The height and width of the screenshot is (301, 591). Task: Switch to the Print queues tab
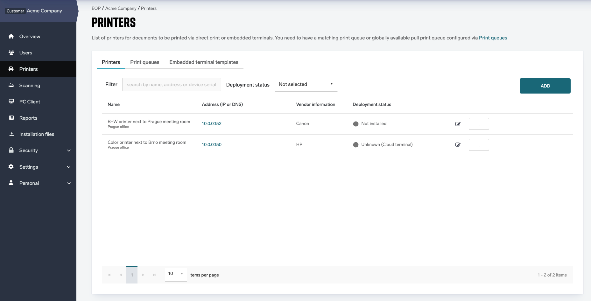point(144,62)
